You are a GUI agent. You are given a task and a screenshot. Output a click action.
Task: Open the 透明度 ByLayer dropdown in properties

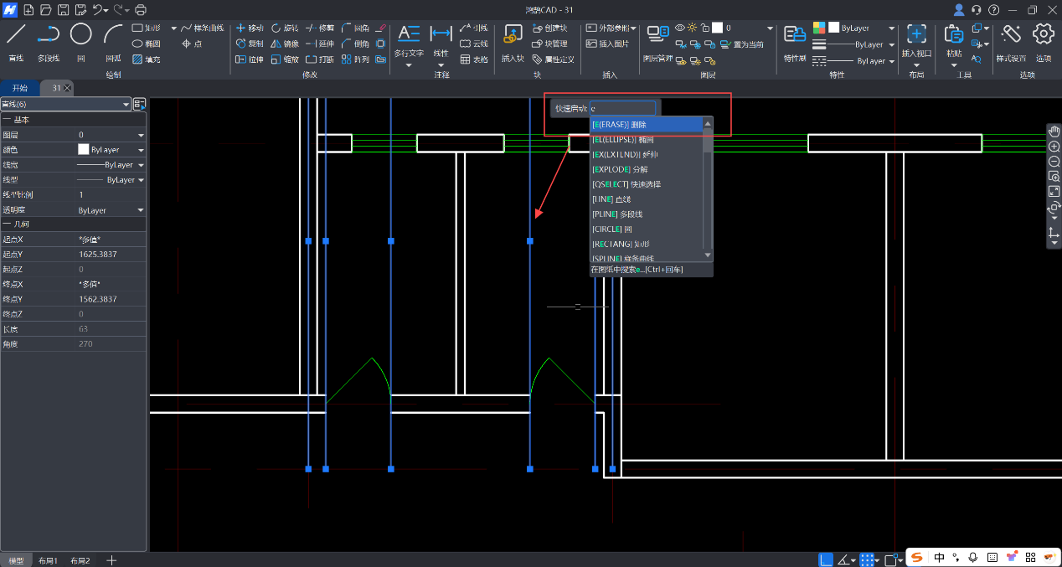(141, 210)
